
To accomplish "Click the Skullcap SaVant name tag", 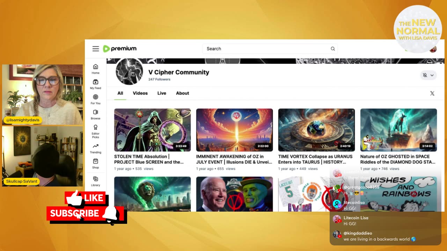I will pos(22,181).
